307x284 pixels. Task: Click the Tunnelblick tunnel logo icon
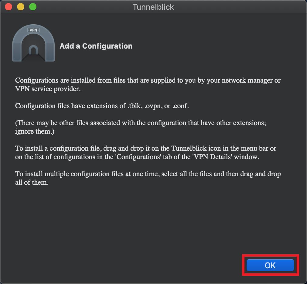click(33, 43)
